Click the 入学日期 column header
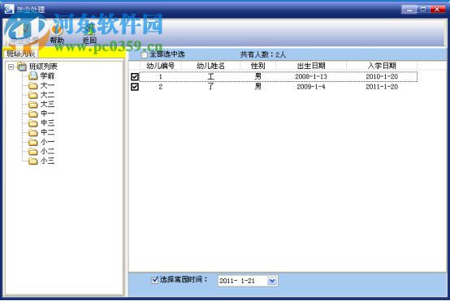450x301 pixels. [382, 66]
